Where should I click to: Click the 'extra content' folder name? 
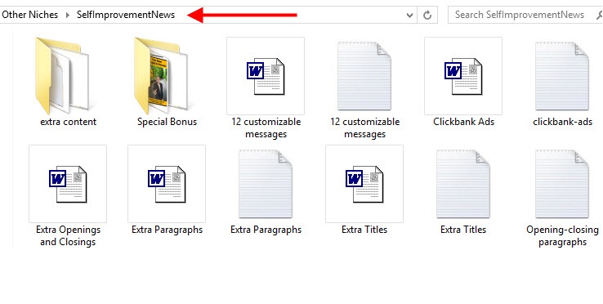[68, 122]
